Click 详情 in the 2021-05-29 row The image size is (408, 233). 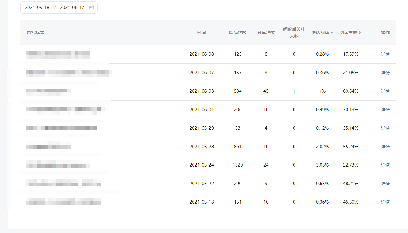pos(385,128)
